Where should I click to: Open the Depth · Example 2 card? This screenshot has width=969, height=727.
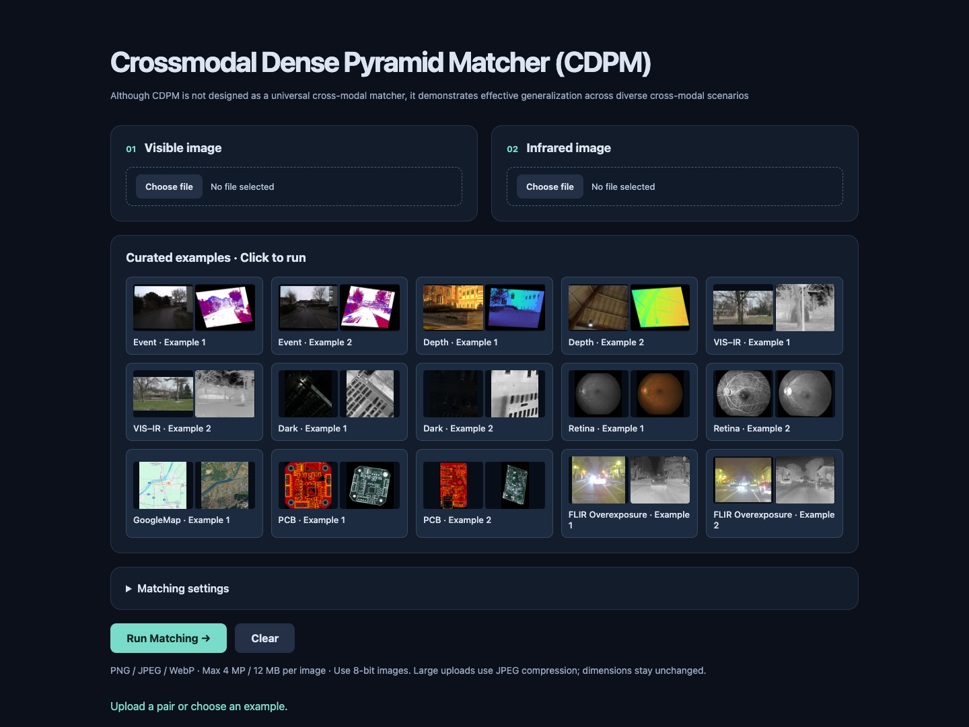(x=629, y=316)
